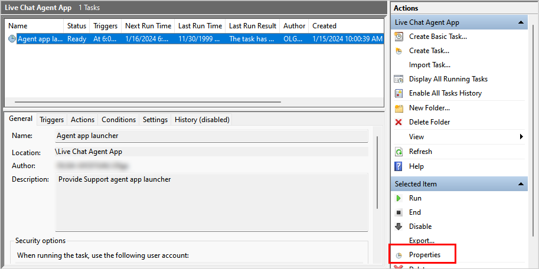Click the blue Help icon
539x269 pixels.
coord(399,166)
